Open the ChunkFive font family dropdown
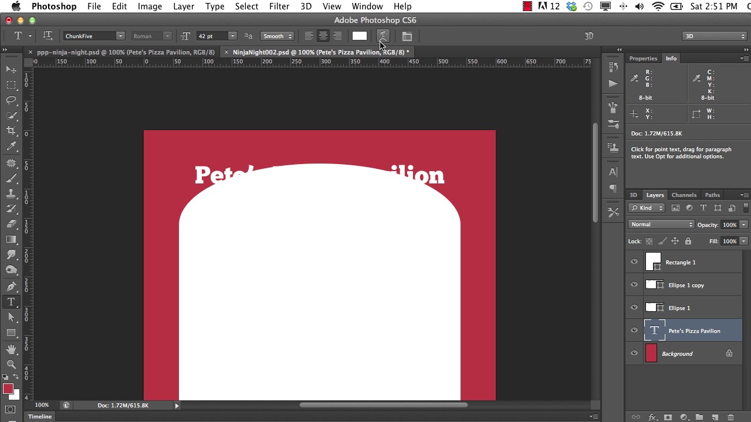The height and width of the screenshot is (422, 751). point(120,36)
